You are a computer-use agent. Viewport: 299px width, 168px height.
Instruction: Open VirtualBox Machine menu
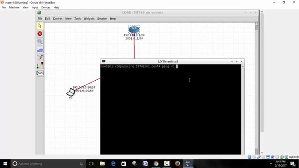(x=14, y=7)
